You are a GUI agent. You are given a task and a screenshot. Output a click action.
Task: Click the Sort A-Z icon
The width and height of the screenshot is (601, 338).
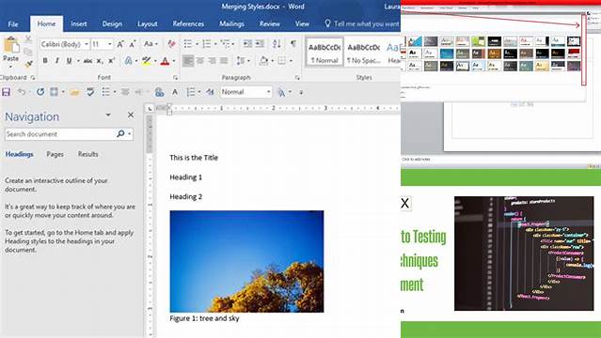click(x=277, y=43)
